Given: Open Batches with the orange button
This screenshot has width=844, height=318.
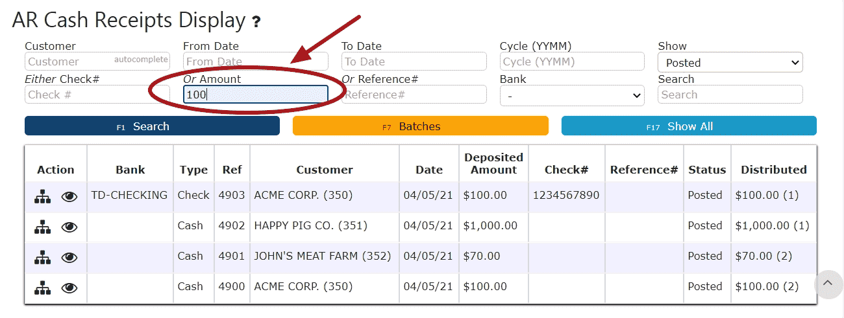Looking at the screenshot, I should 421,126.
